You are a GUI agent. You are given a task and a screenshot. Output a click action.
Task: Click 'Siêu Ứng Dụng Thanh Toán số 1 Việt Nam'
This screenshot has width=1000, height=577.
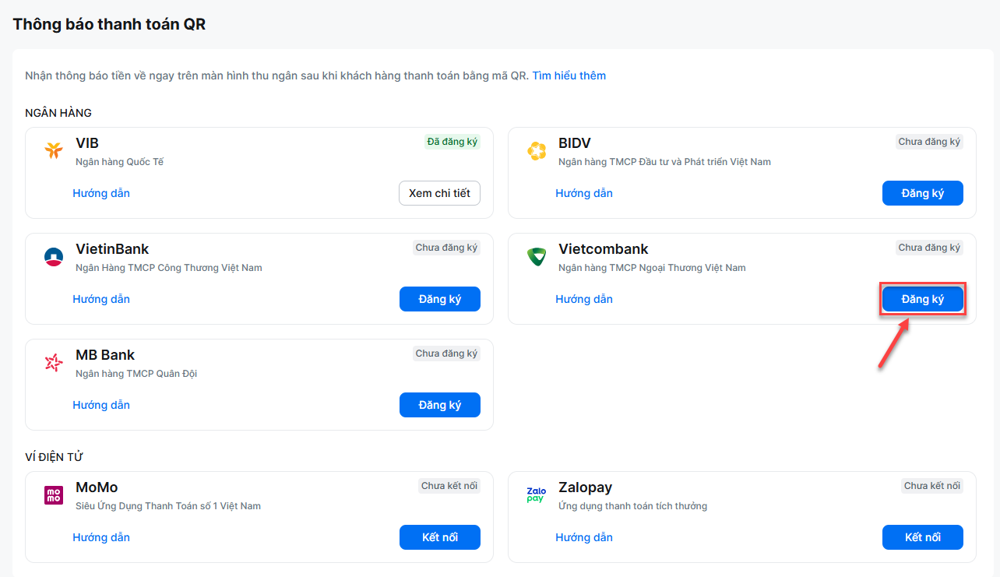pyautogui.click(x=168, y=506)
